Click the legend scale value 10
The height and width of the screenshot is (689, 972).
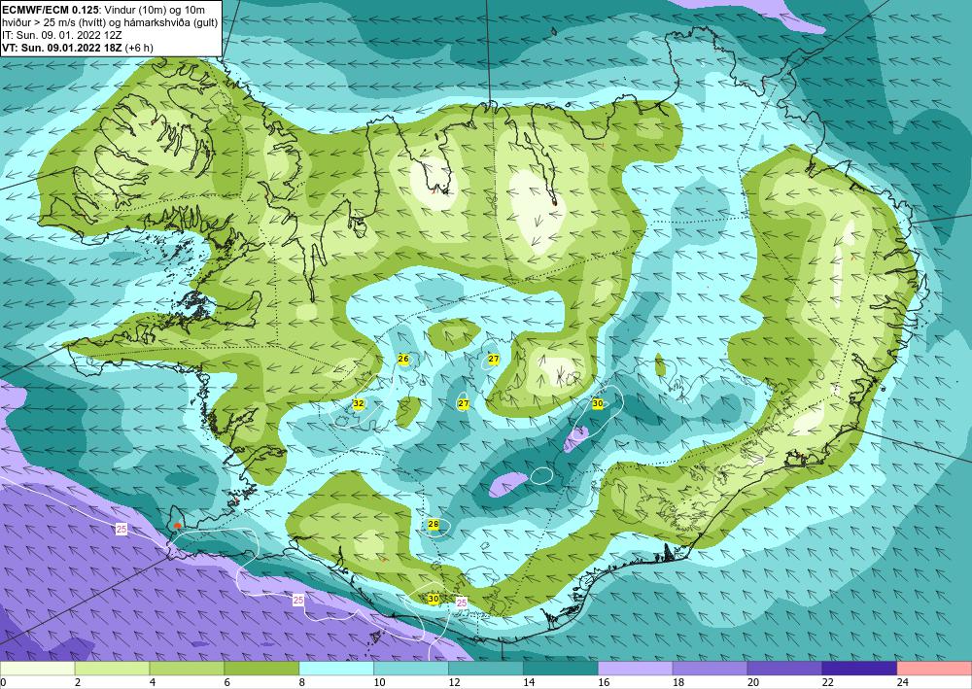tap(379, 682)
